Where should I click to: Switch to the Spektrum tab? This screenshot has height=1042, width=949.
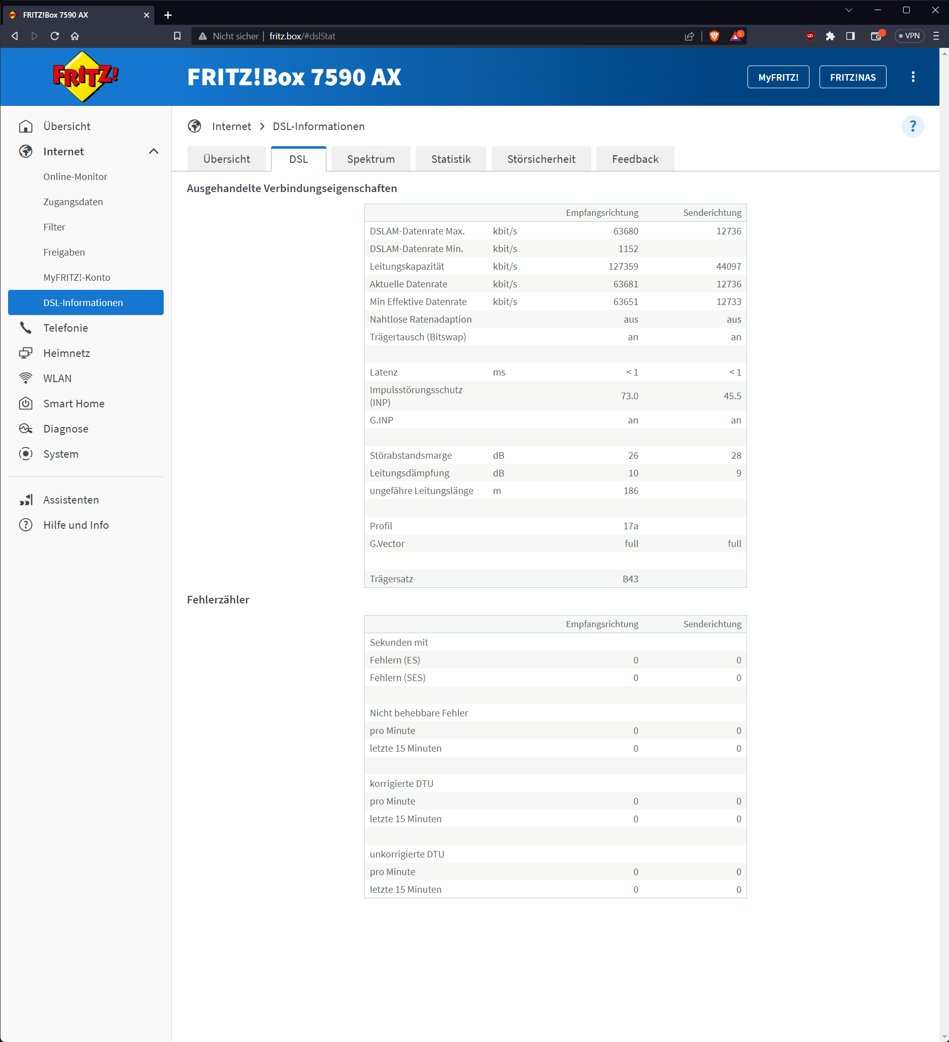tap(371, 159)
